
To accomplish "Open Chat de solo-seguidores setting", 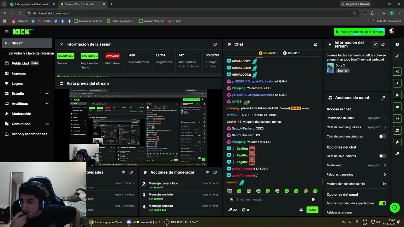I will 356,127.
